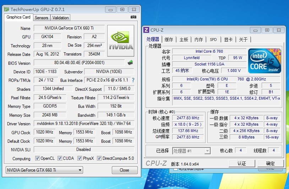
Task: Click the CPU-Z title bar Z icon
Action: pos(146,30)
